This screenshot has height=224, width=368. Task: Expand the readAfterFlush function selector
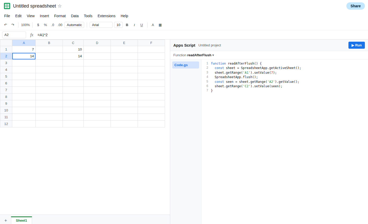194,55
